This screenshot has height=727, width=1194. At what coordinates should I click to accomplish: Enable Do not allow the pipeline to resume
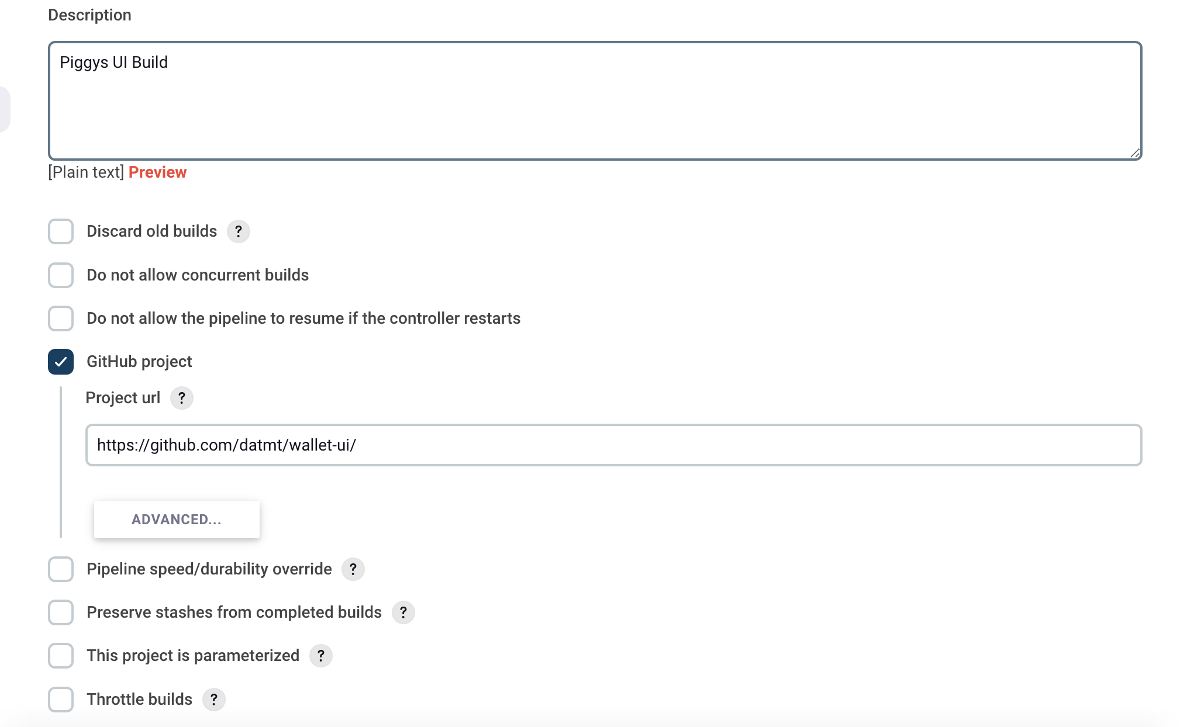pyautogui.click(x=60, y=319)
